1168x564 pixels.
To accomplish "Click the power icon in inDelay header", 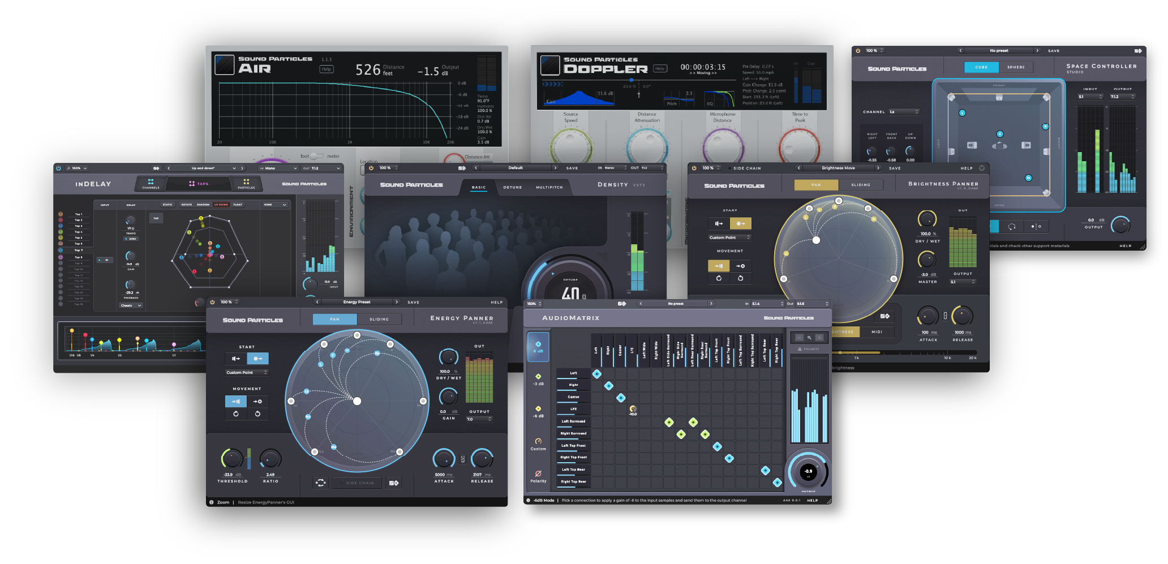I will point(59,168).
